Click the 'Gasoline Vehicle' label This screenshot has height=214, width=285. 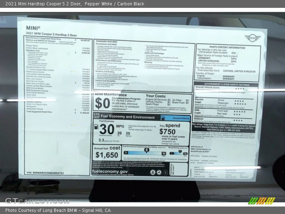pyautogui.click(x=181, y=118)
